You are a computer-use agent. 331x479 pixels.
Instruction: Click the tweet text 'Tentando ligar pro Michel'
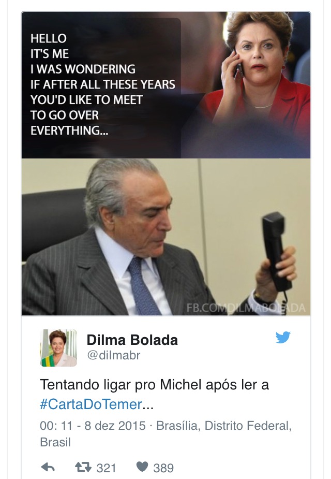point(154,385)
